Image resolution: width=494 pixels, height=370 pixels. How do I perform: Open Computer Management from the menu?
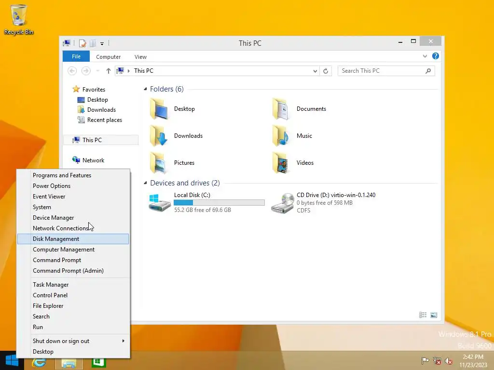(73, 250)
